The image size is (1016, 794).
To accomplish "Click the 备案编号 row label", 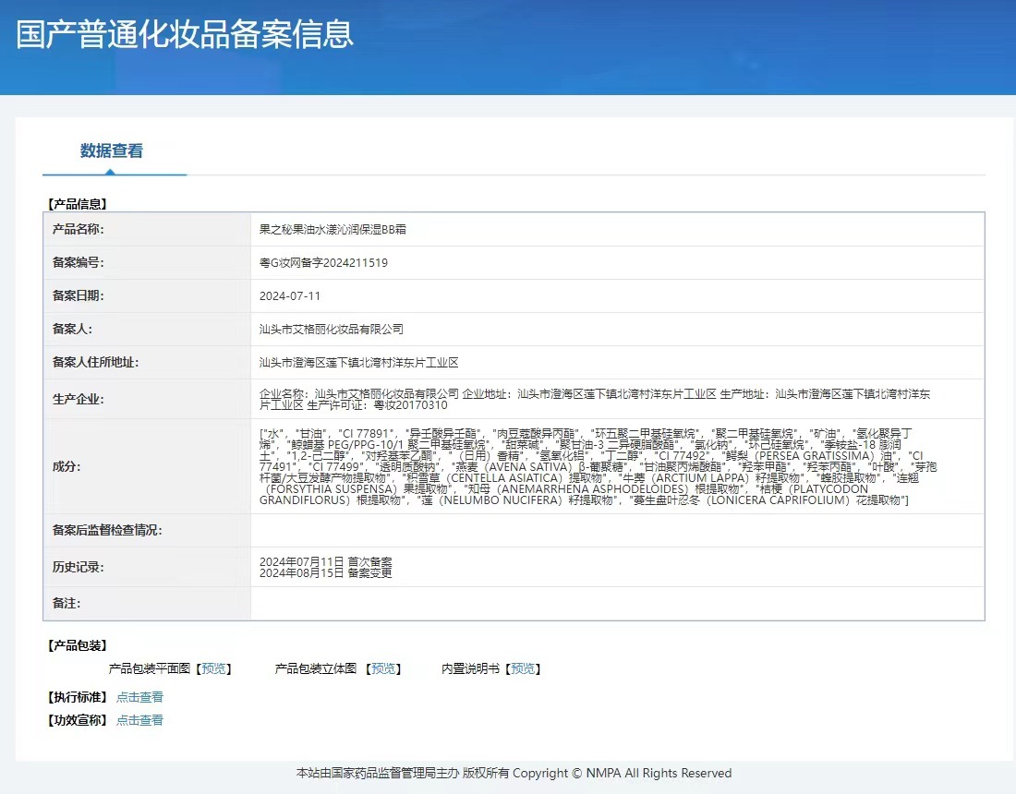I will 78,263.
